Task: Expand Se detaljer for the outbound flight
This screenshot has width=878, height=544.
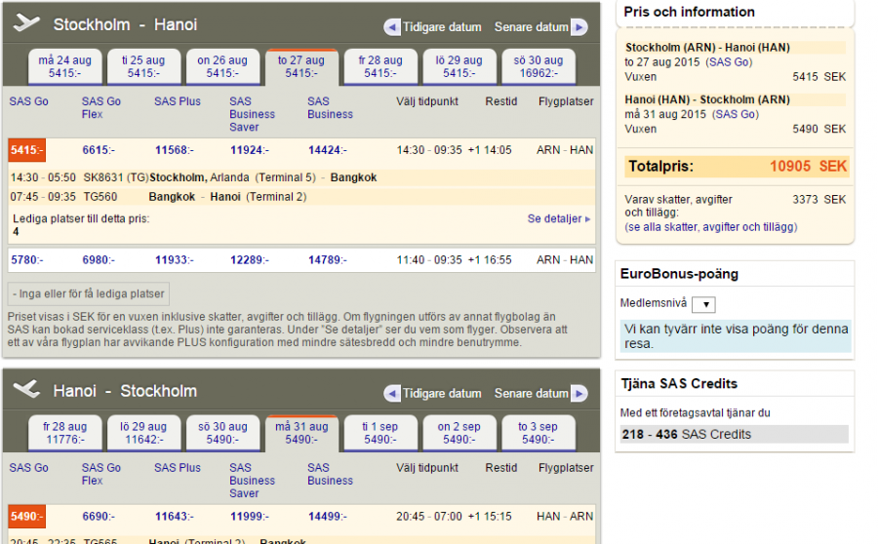Action: [x=559, y=219]
